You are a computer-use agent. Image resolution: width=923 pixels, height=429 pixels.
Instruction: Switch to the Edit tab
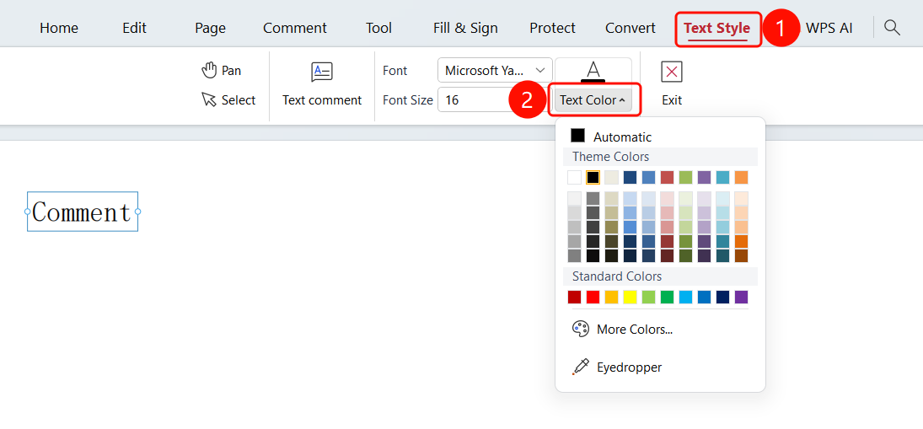point(134,28)
